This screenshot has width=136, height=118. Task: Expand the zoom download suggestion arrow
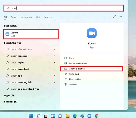54,69
